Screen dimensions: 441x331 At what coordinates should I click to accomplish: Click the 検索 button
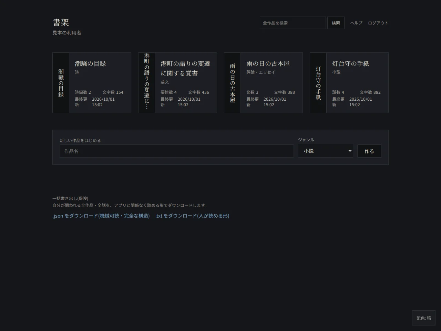(336, 23)
